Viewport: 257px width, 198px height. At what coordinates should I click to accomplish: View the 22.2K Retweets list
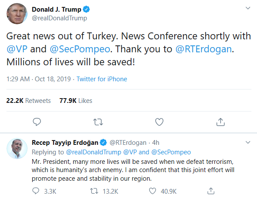point(28,101)
